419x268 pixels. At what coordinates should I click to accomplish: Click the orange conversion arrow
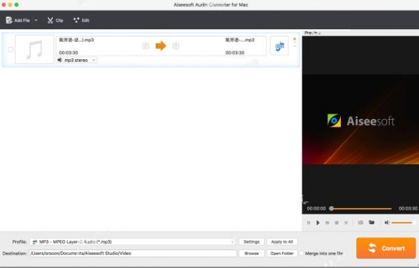161,46
